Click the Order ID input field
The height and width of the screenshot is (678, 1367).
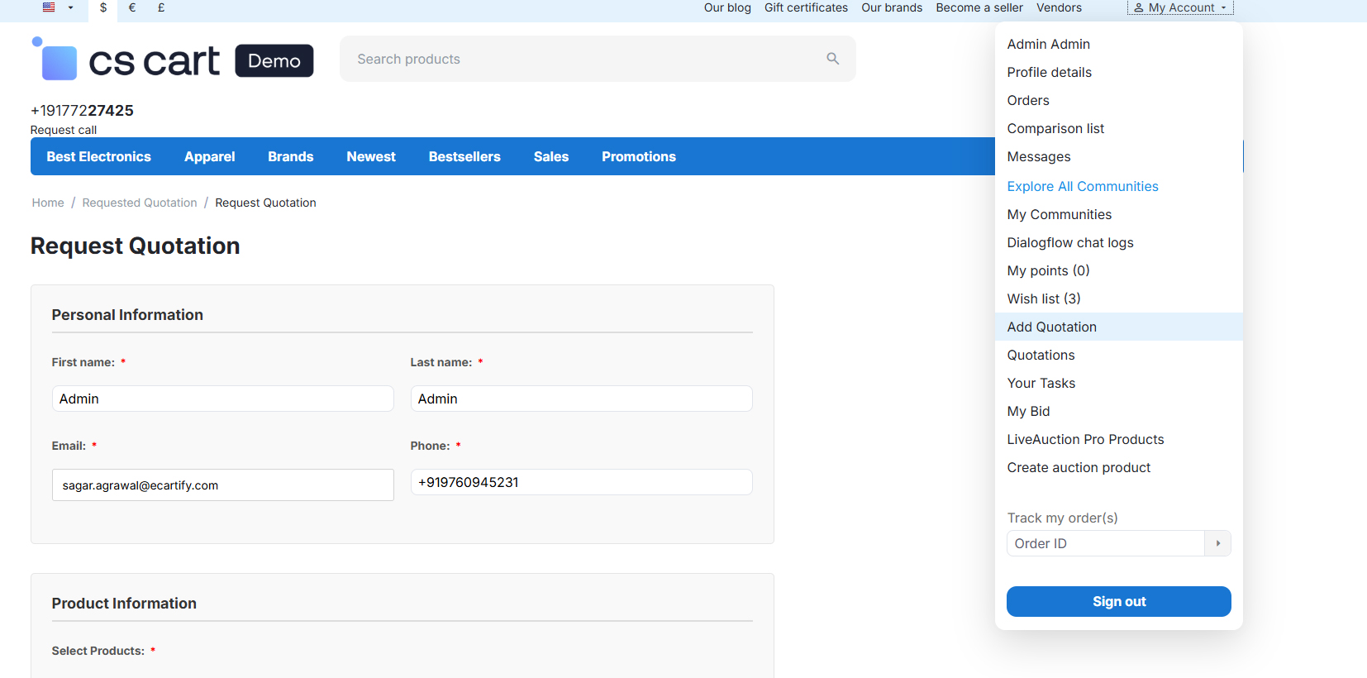tap(1105, 543)
